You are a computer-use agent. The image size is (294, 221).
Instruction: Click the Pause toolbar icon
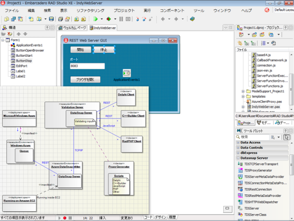121,19
